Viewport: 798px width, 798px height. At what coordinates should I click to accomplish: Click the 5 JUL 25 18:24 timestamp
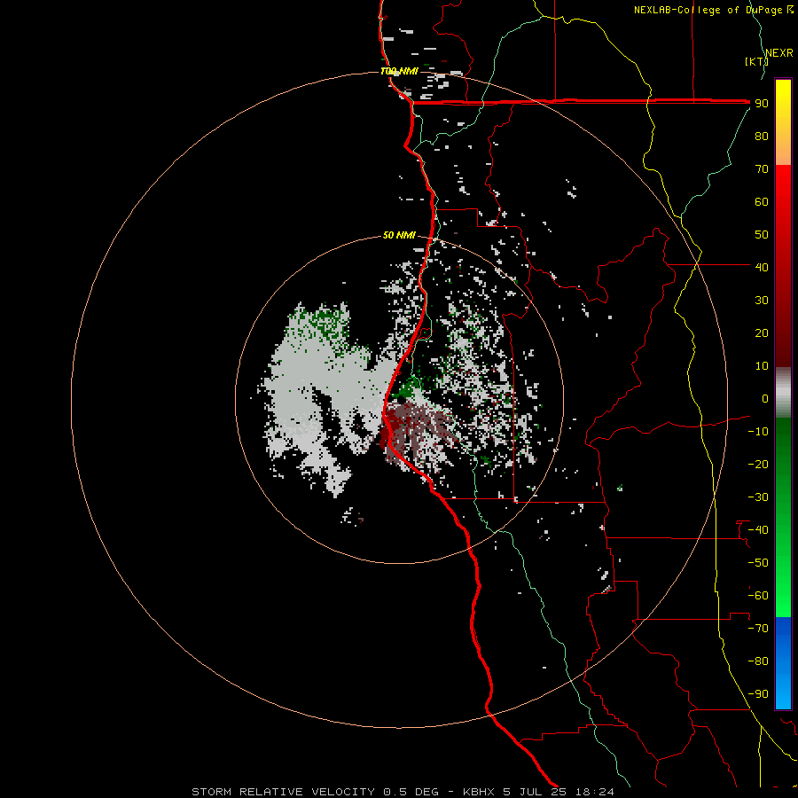click(x=559, y=792)
